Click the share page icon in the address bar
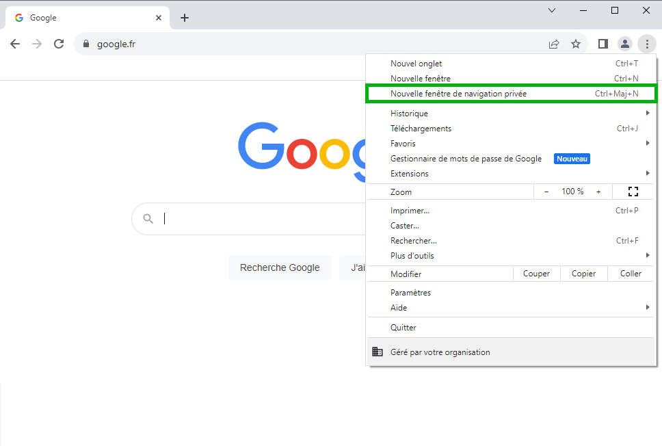Image resolution: width=662 pixels, height=446 pixels. [554, 44]
